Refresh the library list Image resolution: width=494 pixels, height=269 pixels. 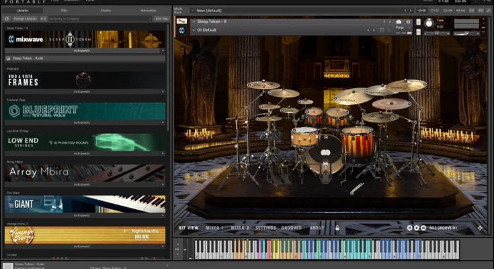pos(7,19)
